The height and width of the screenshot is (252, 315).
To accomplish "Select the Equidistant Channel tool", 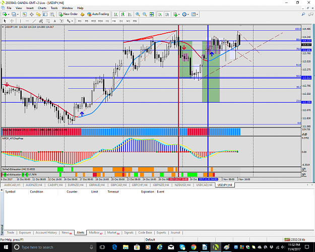I will click(x=41, y=21).
